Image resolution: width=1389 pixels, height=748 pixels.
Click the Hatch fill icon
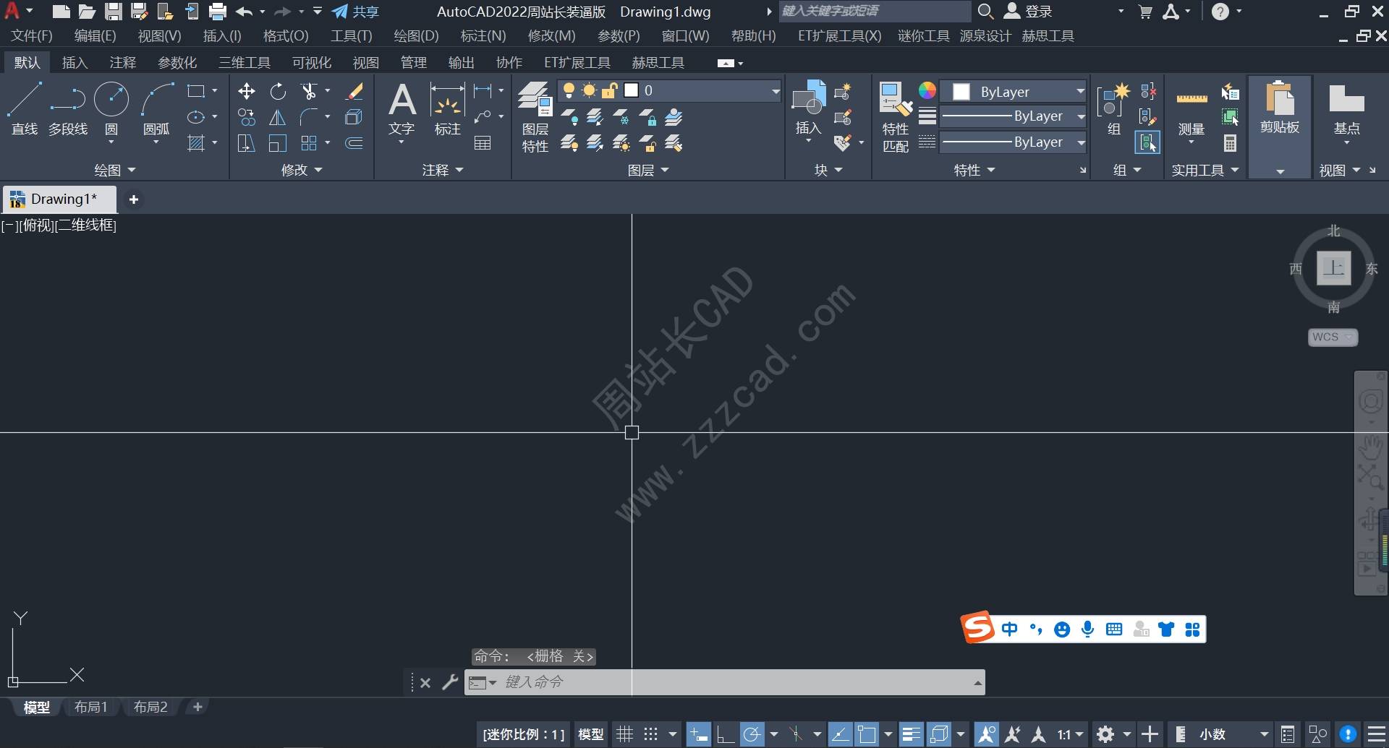pyautogui.click(x=195, y=143)
